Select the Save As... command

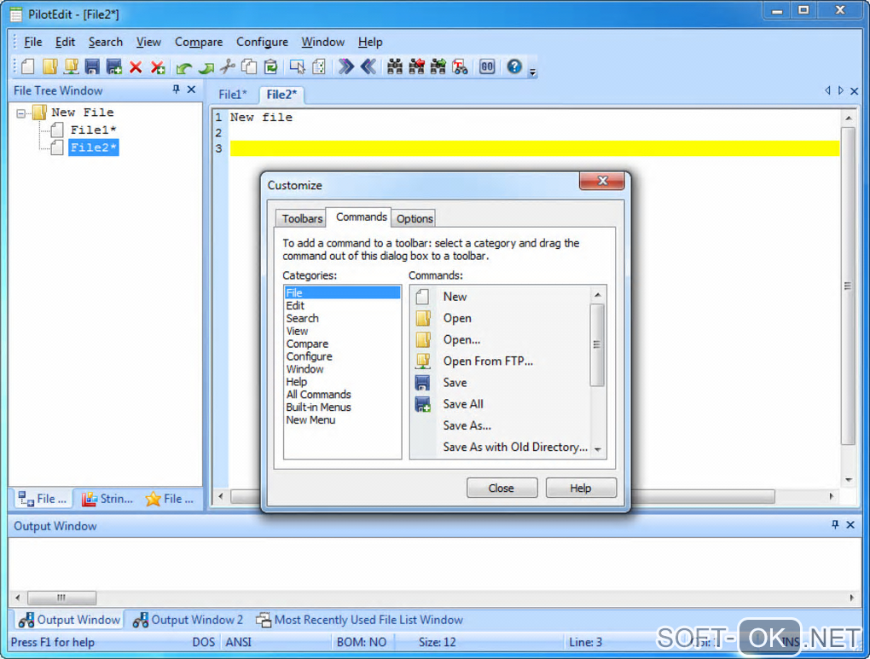click(501, 426)
